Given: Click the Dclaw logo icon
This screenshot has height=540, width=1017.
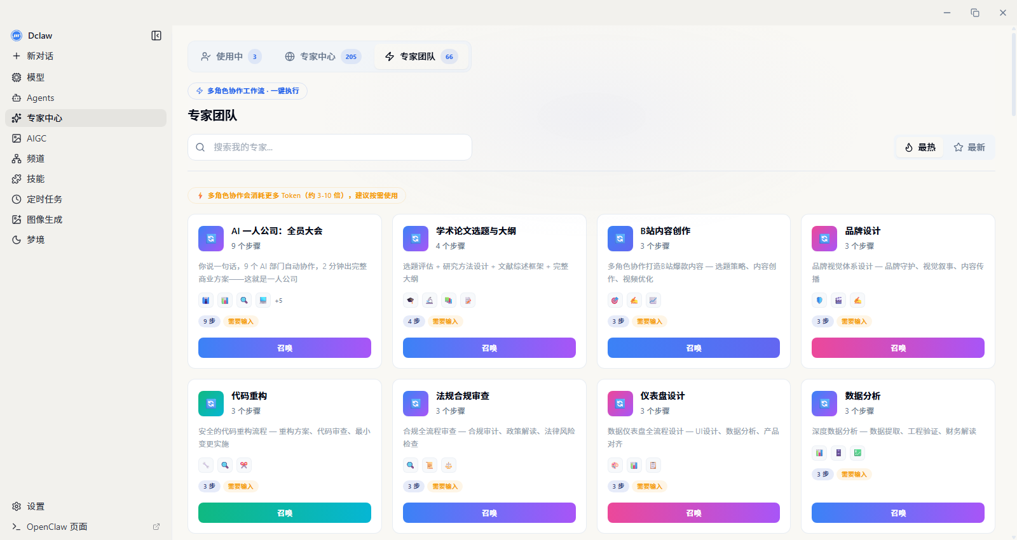Looking at the screenshot, I should [x=17, y=36].
